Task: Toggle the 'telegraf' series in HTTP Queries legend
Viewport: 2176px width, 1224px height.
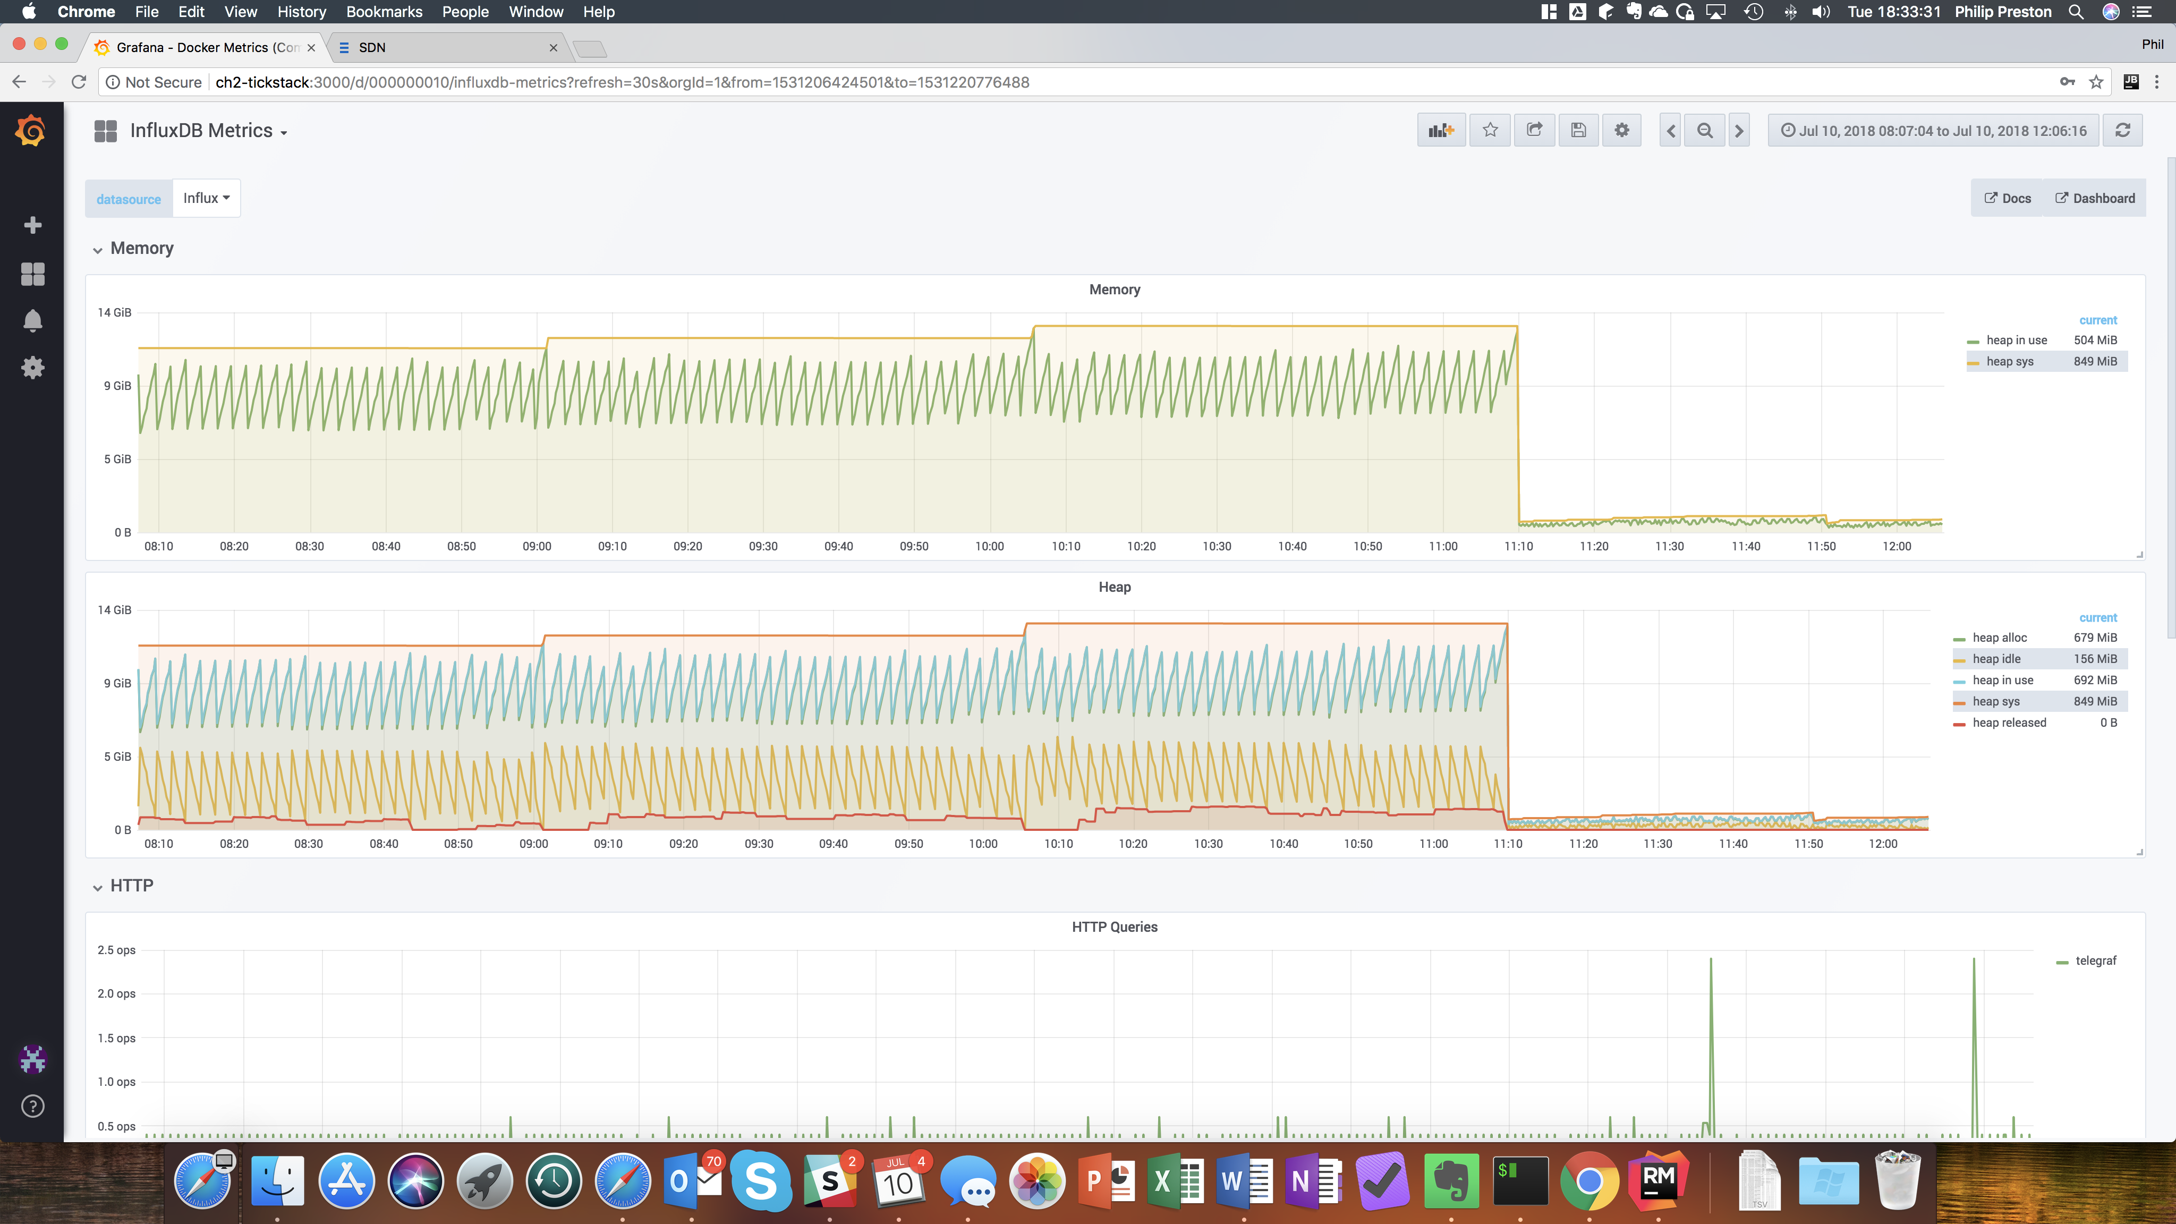Action: (x=2096, y=960)
